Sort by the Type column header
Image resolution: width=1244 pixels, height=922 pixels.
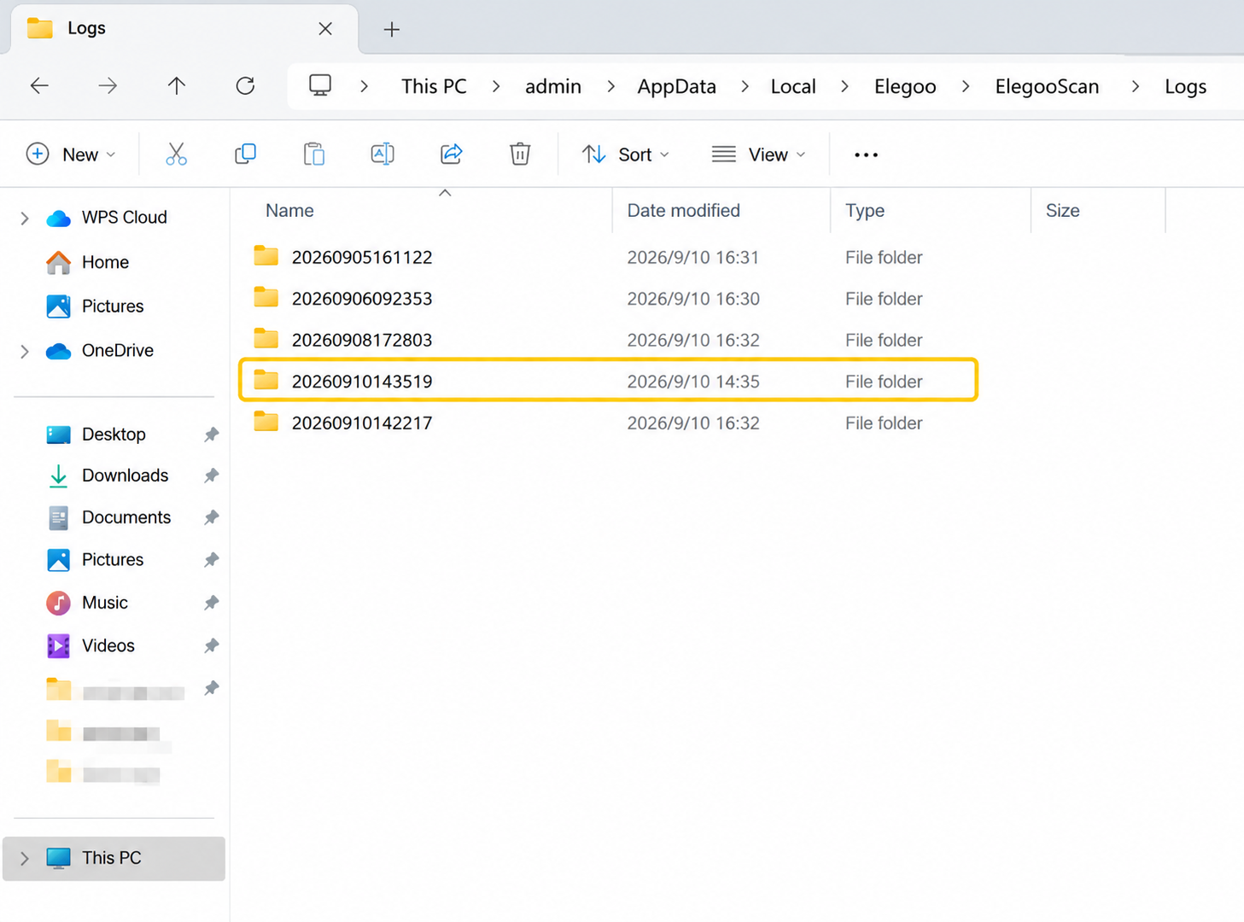(865, 211)
